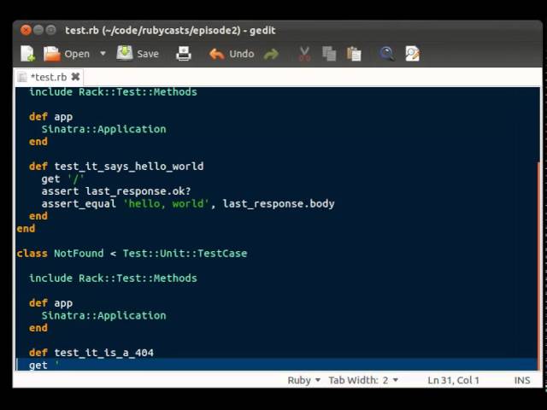Click the Paste clipboard icon

click(354, 54)
